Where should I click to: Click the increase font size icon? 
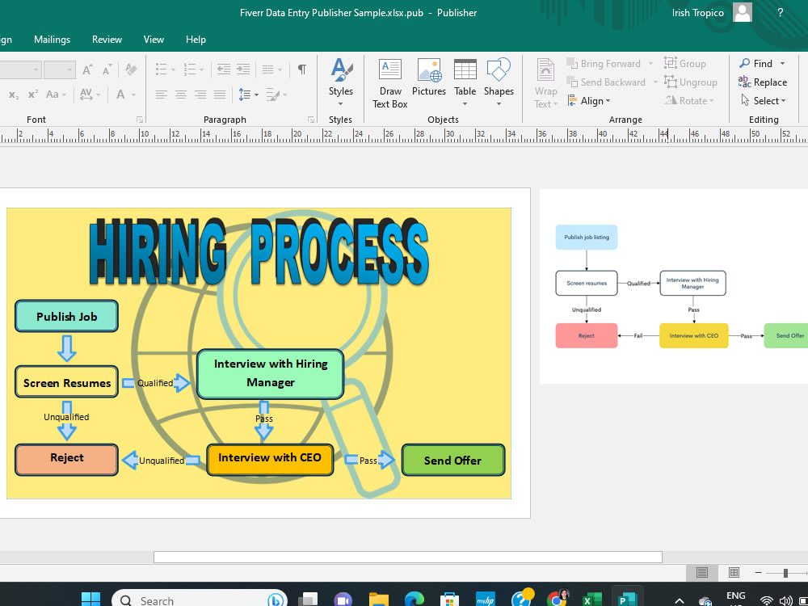tap(87, 69)
